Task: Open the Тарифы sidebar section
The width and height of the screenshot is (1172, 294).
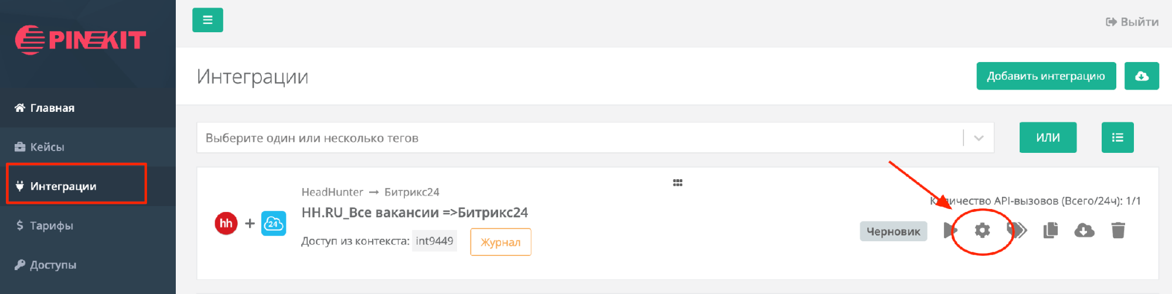Action: point(52,225)
